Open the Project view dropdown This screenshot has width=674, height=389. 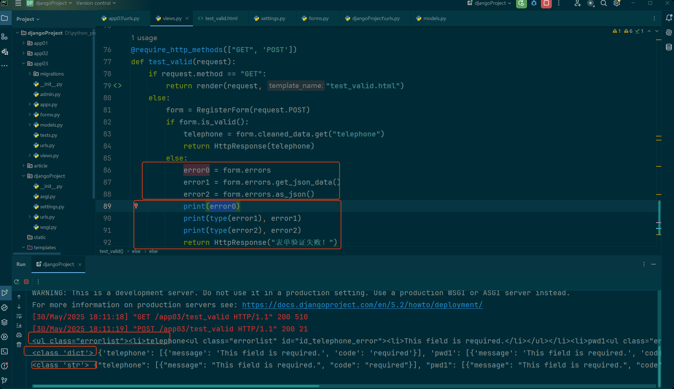coord(28,19)
